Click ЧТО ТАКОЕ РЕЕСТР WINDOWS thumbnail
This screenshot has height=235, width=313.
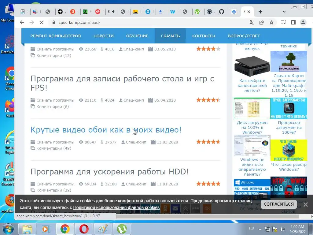click(x=289, y=150)
